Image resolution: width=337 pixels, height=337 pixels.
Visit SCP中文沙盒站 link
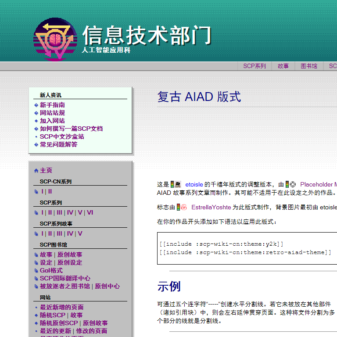(x=62, y=136)
